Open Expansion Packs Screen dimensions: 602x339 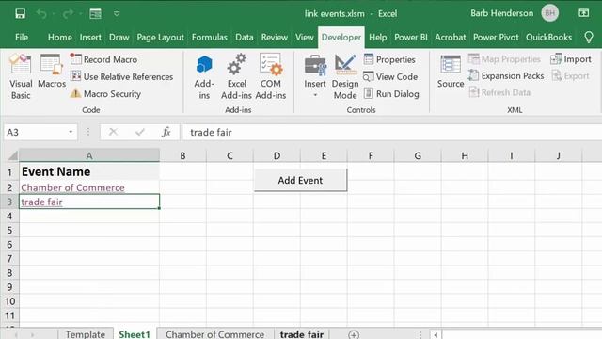pyautogui.click(x=506, y=75)
